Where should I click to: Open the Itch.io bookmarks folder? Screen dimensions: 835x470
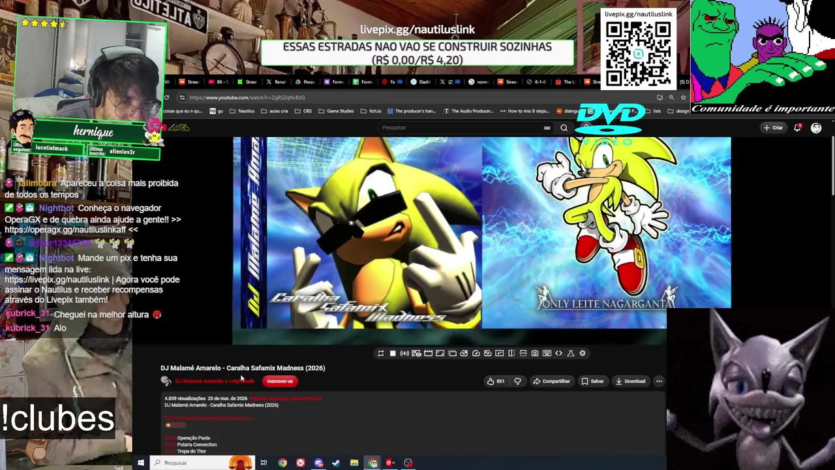click(x=371, y=111)
